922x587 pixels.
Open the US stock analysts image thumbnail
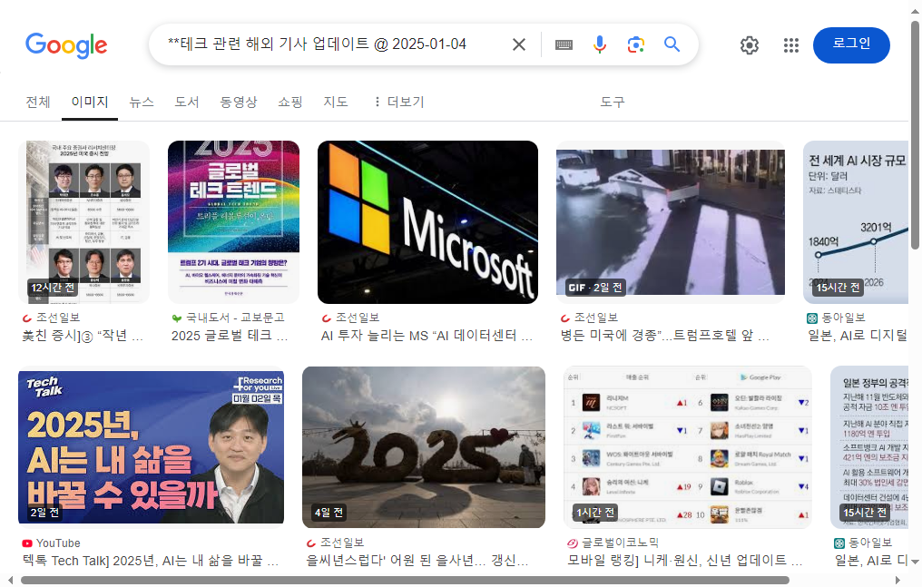(x=84, y=222)
